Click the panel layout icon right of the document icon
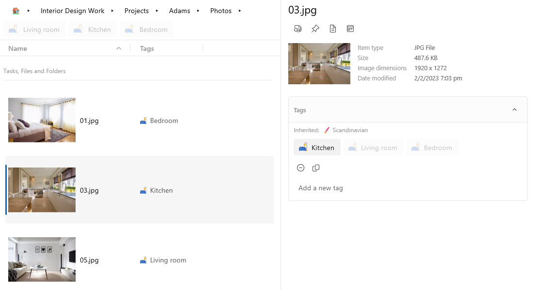 [x=350, y=29]
